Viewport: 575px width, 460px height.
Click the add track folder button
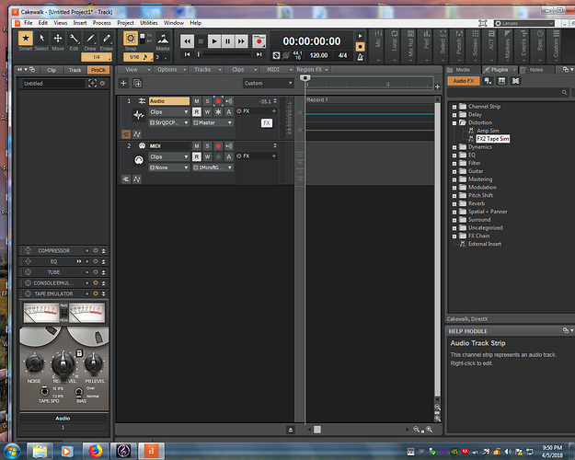point(137,84)
